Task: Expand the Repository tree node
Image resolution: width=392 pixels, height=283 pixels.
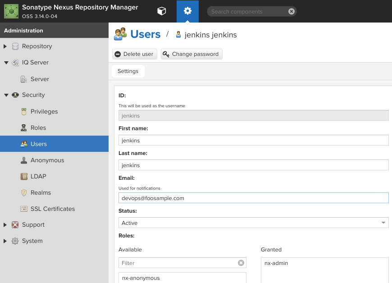Action: click(x=5, y=46)
